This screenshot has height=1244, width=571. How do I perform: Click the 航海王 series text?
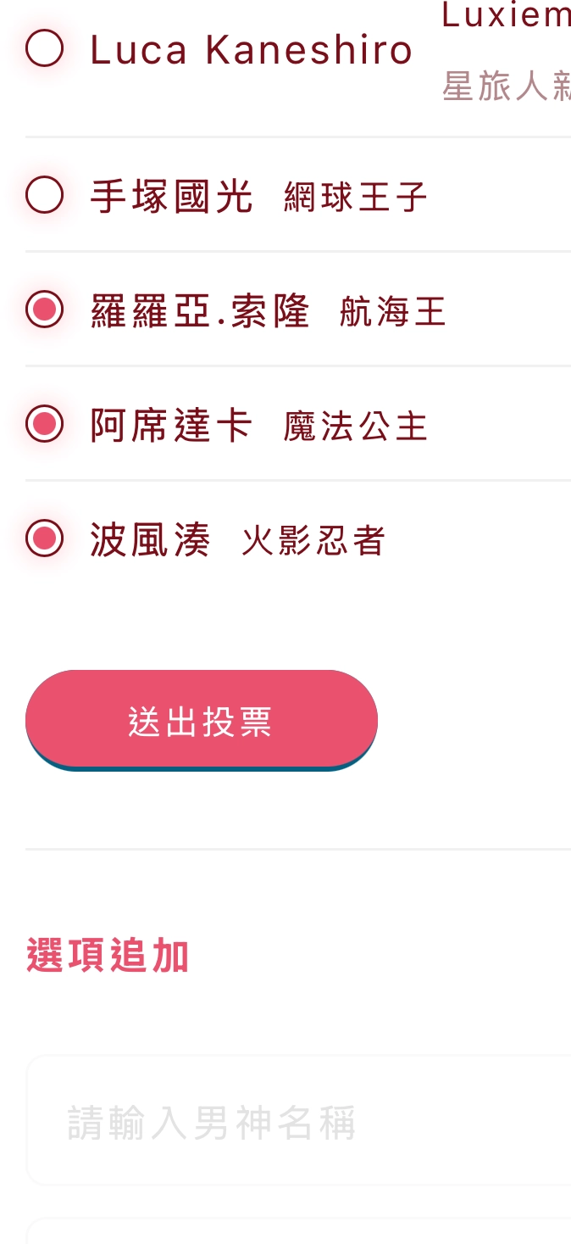392,313
